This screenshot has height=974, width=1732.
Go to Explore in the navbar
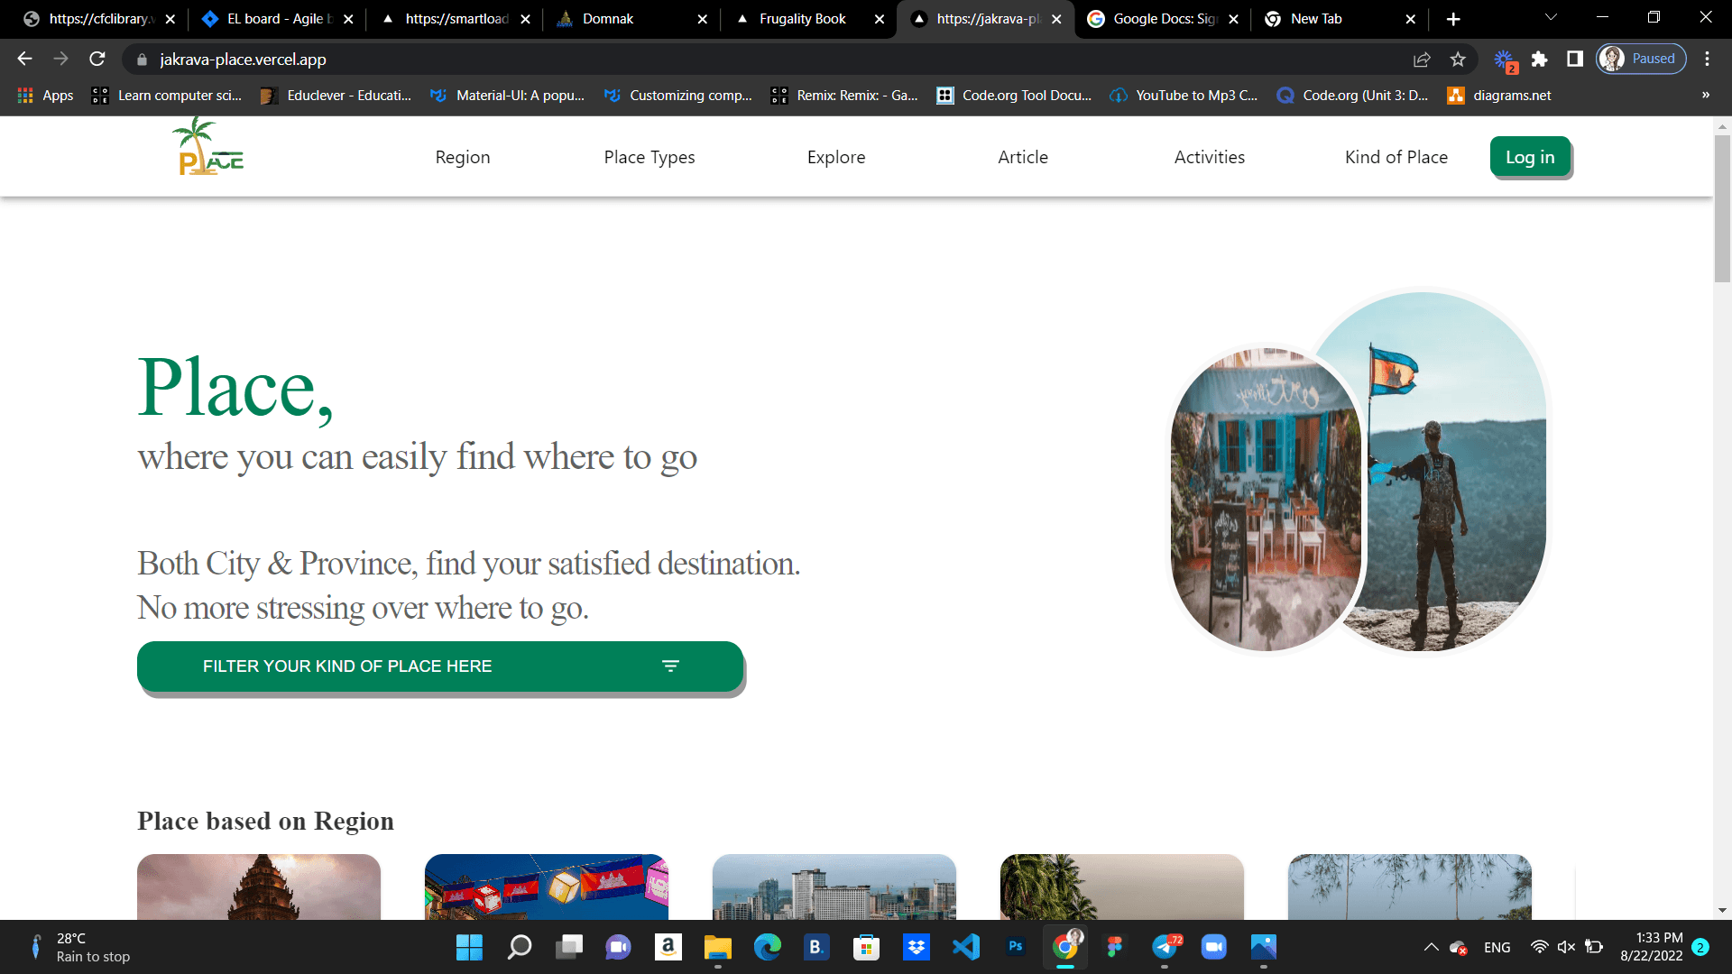point(836,157)
